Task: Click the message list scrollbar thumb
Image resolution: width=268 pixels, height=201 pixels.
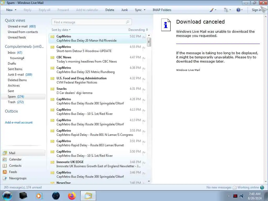Action: click(149, 42)
